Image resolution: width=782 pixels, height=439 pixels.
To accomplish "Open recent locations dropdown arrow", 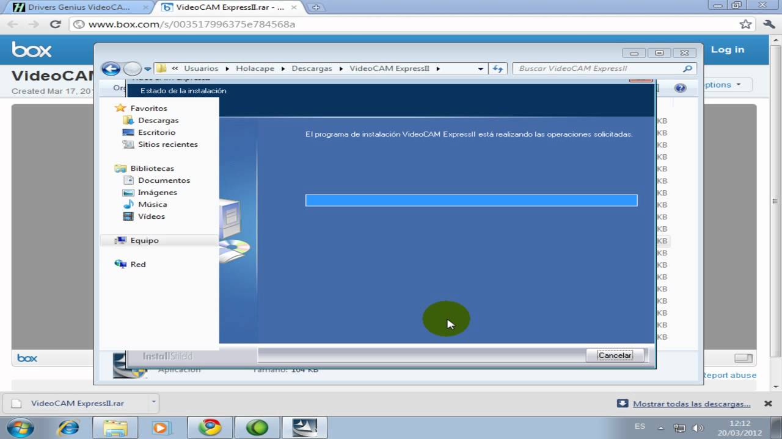I will click(148, 69).
